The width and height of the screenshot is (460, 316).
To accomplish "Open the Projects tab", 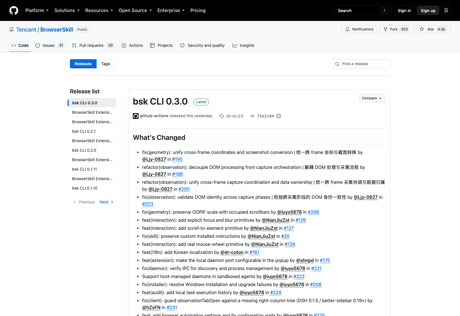I will 161,45.
